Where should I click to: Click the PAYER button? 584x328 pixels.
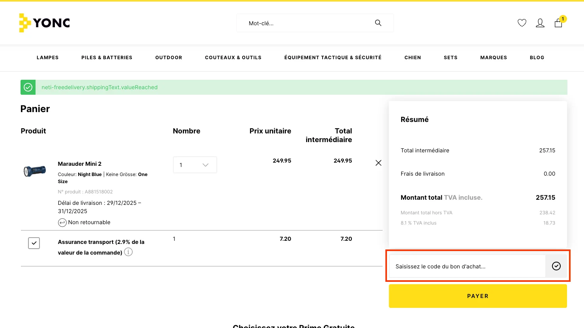(x=477, y=296)
